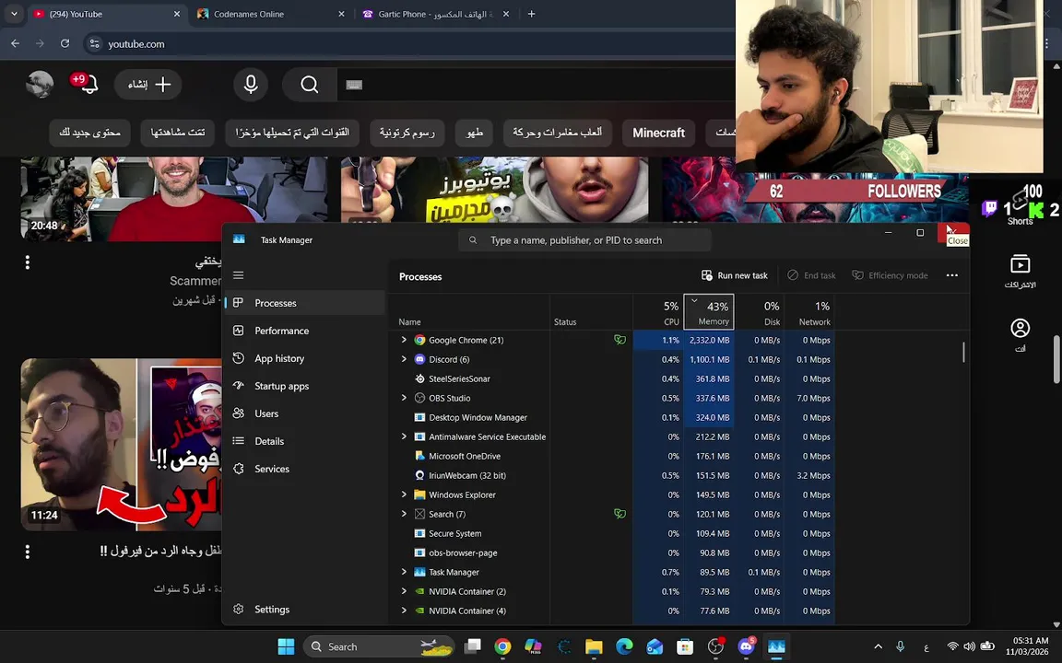Screen dimensions: 1062x663
Task: Open Task Manager hamburger navigation menu
Action: pyautogui.click(x=239, y=275)
